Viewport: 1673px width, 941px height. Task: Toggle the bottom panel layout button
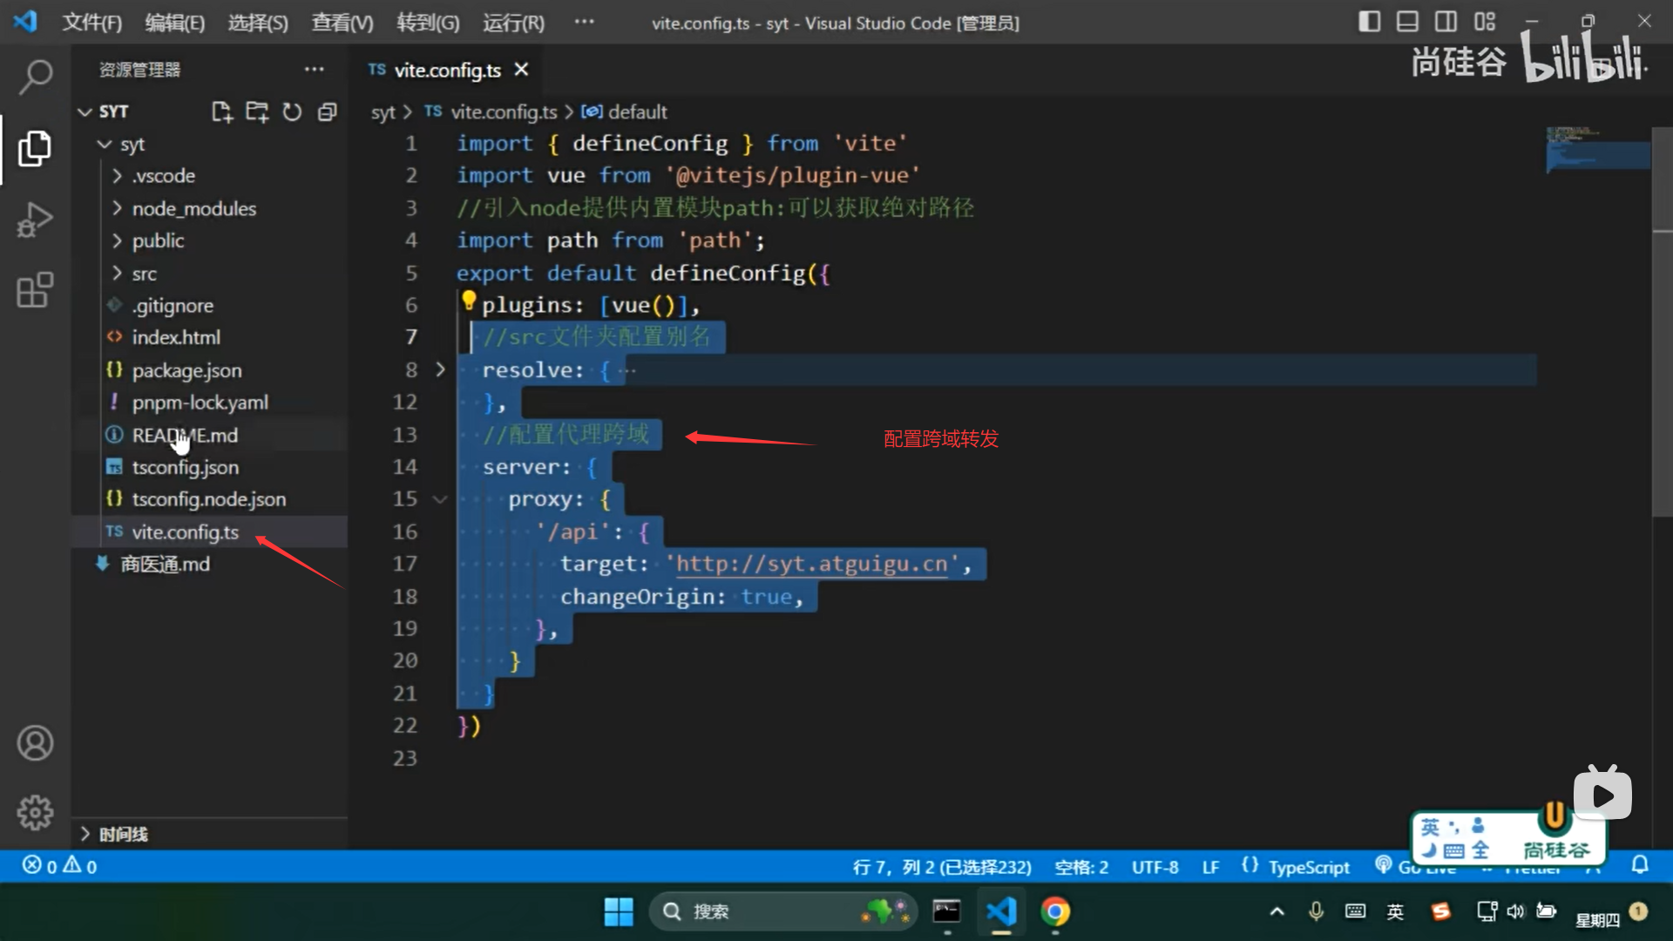tap(1407, 22)
